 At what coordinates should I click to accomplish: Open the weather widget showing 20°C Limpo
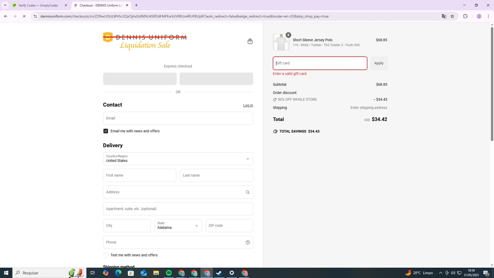pyautogui.click(x=419, y=273)
